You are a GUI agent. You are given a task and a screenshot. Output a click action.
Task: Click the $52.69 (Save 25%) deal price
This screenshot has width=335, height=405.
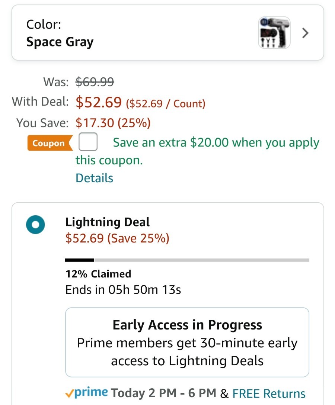tap(117, 238)
